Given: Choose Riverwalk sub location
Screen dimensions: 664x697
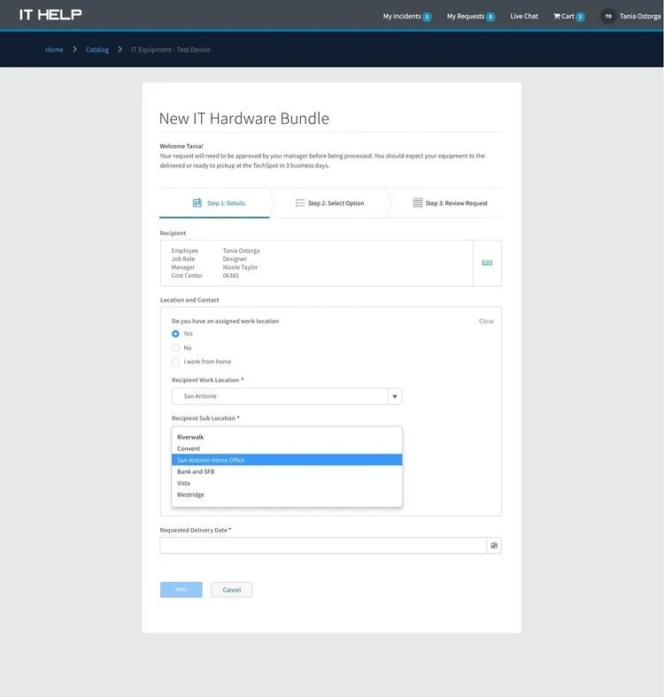Looking at the screenshot, I should (x=287, y=437).
